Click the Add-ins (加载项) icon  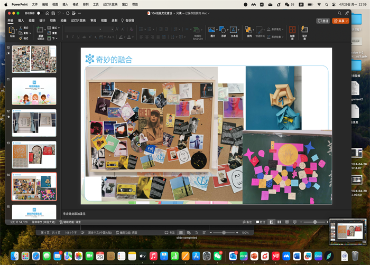292,30
